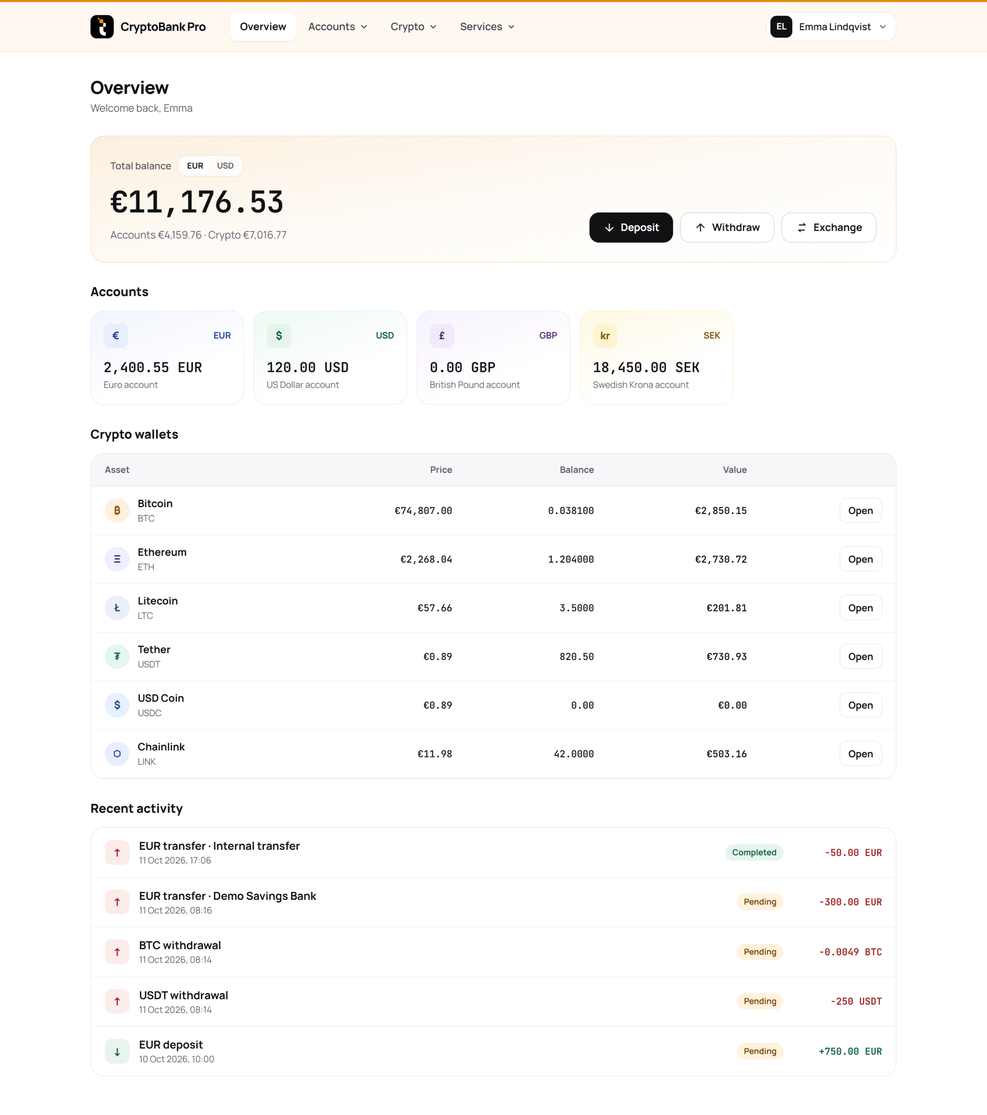Image resolution: width=987 pixels, height=1115 pixels.
Task: Switch total balance to USD
Action: (225, 166)
